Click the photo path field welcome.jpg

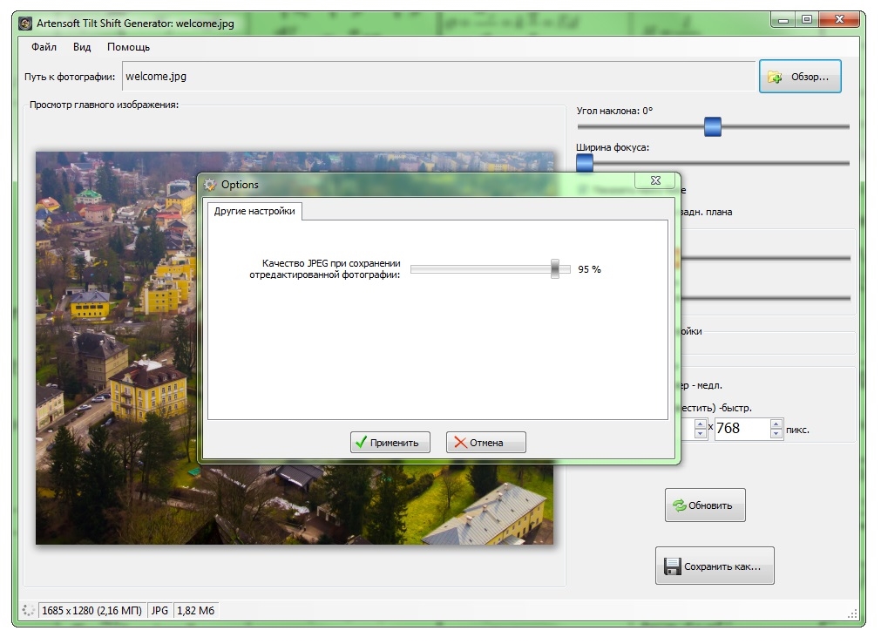436,76
